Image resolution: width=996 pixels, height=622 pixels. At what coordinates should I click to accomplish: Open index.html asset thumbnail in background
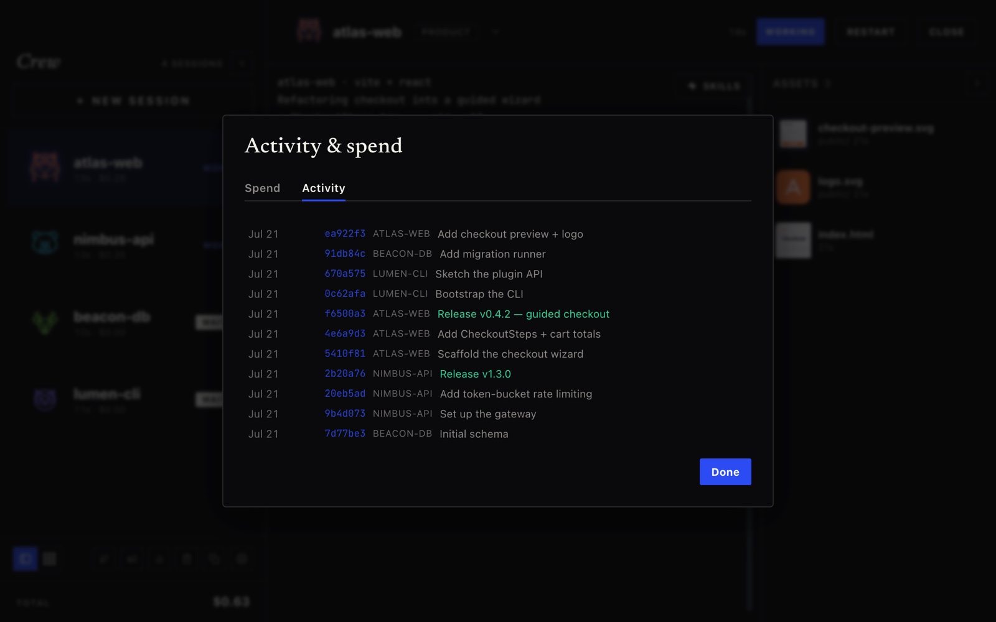[x=794, y=239]
